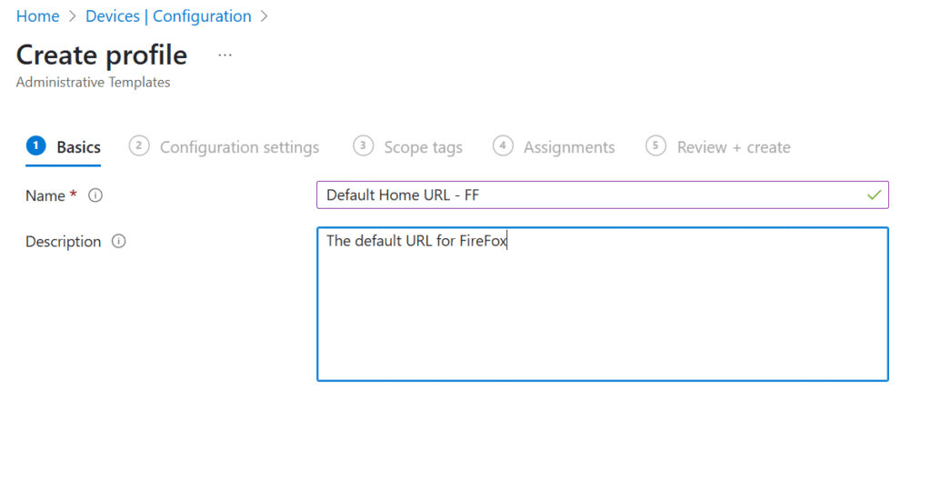The height and width of the screenshot is (478, 931).
Task: Click the info icon next to Name
Action: tap(95, 195)
